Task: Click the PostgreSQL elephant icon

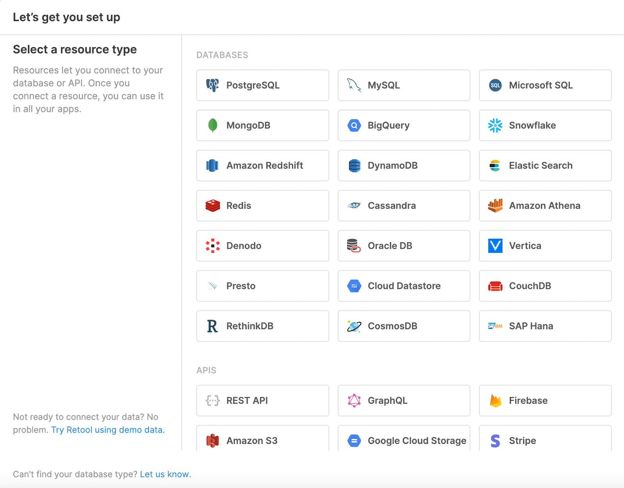Action: (213, 85)
